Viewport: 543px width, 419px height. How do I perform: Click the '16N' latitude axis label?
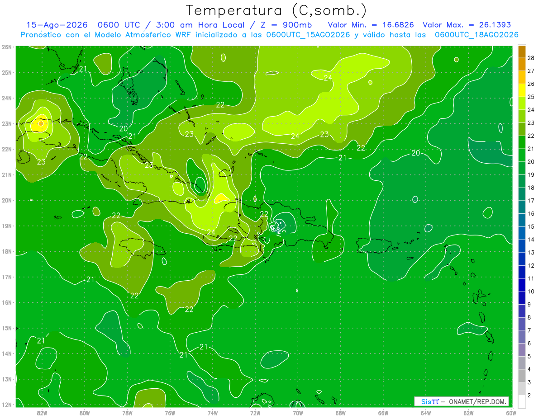coord(6,302)
